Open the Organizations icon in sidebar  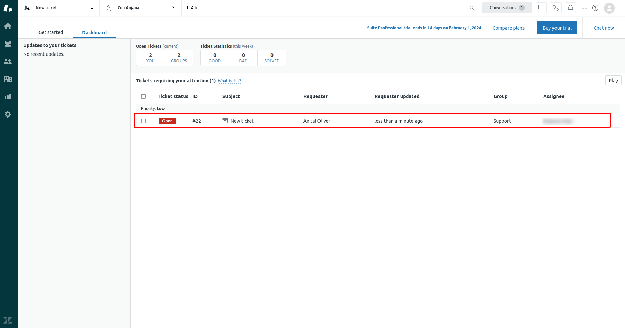(x=8, y=79)
